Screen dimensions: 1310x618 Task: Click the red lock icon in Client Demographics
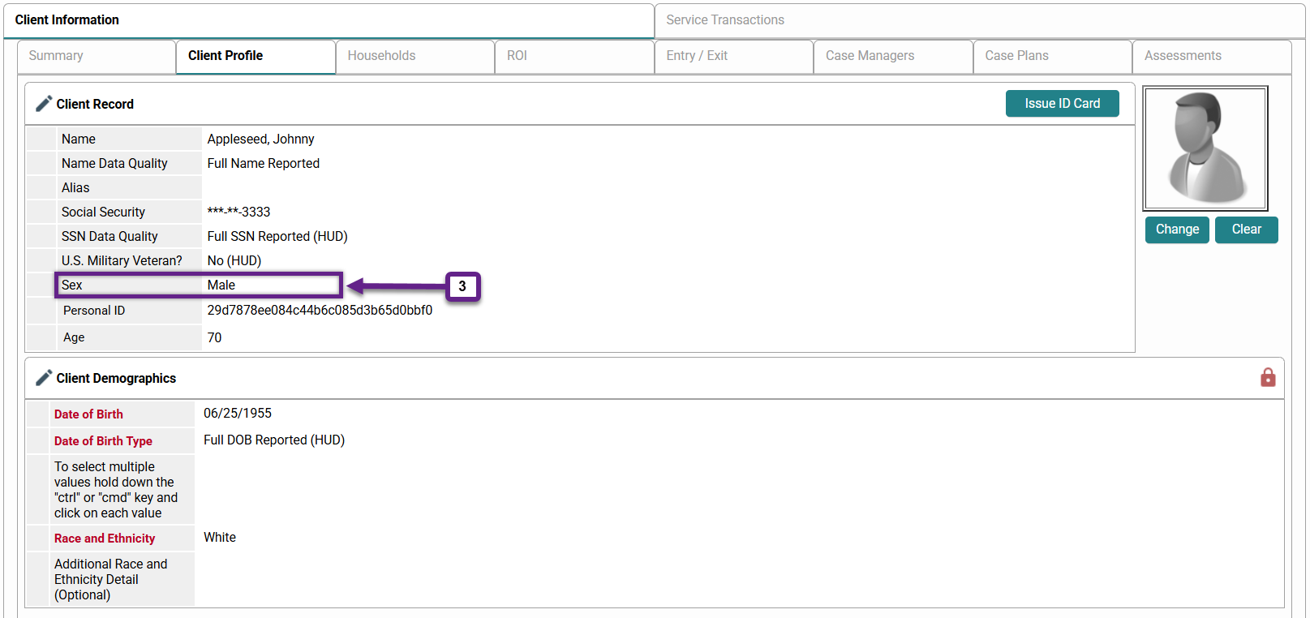tap(1268, 378)
